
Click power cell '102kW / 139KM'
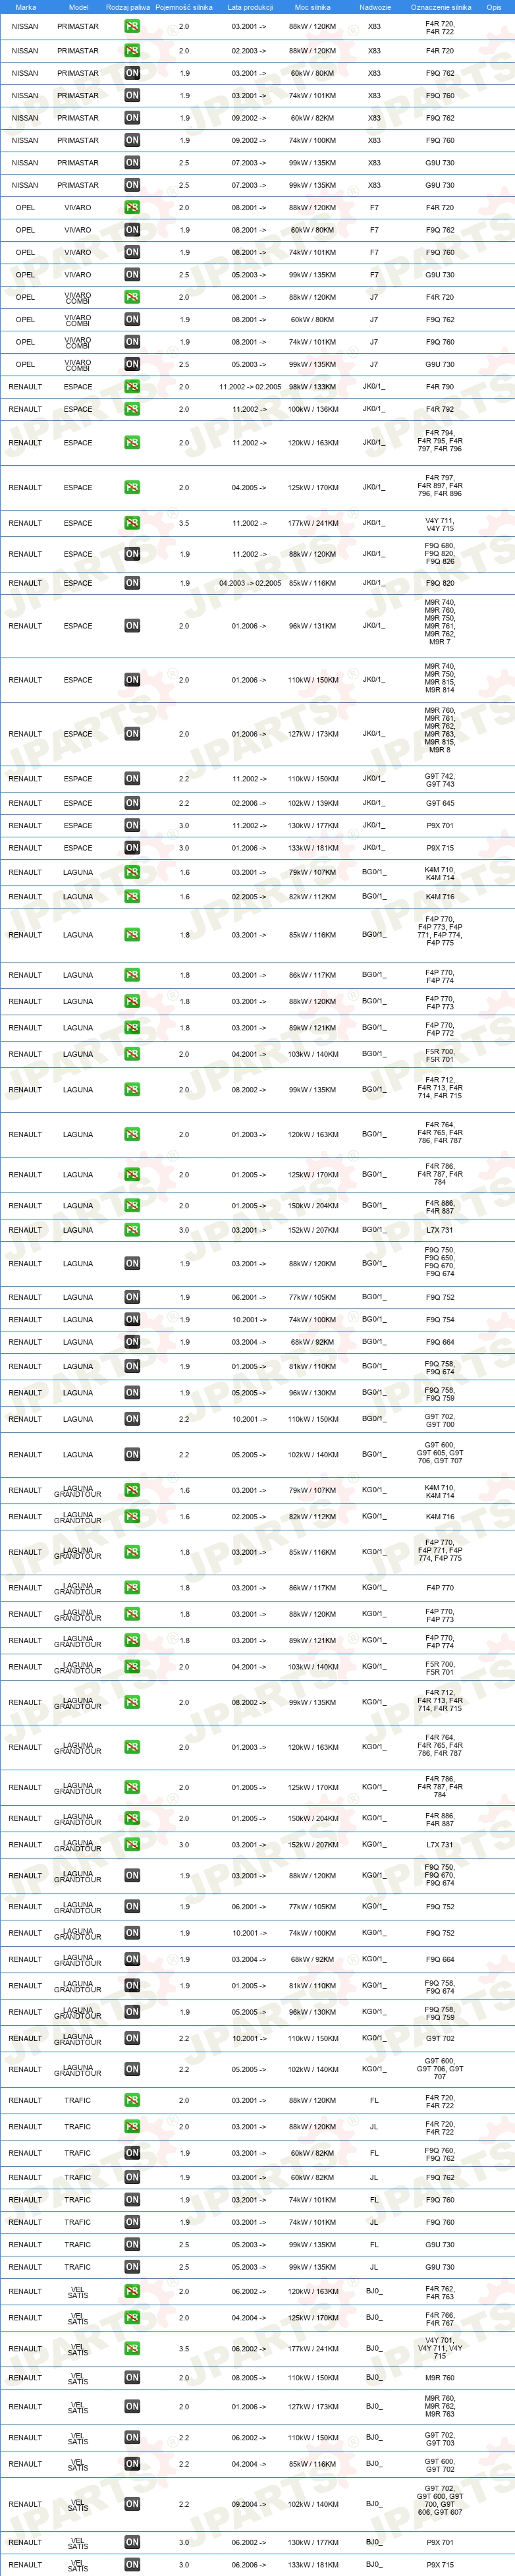click(x=313, y=803)
